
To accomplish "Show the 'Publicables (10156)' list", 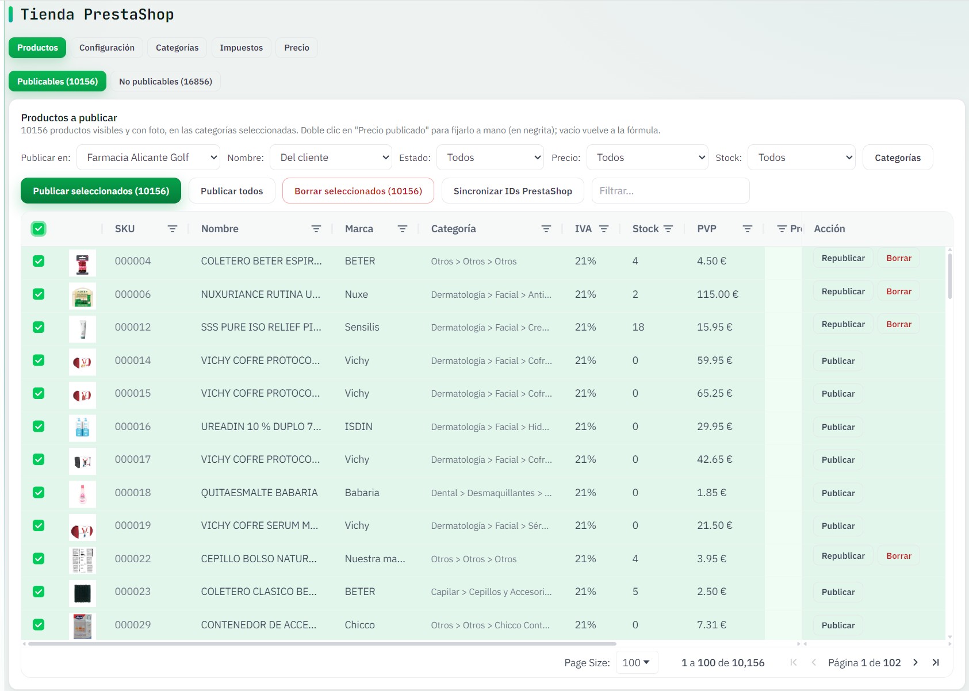I will pyautogui.click(x=58, y=82).
